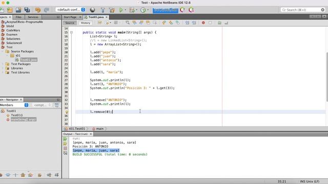Click the lightbulb hint on line 35
Viewport: 328px width, 184px height.
point(67,112)
